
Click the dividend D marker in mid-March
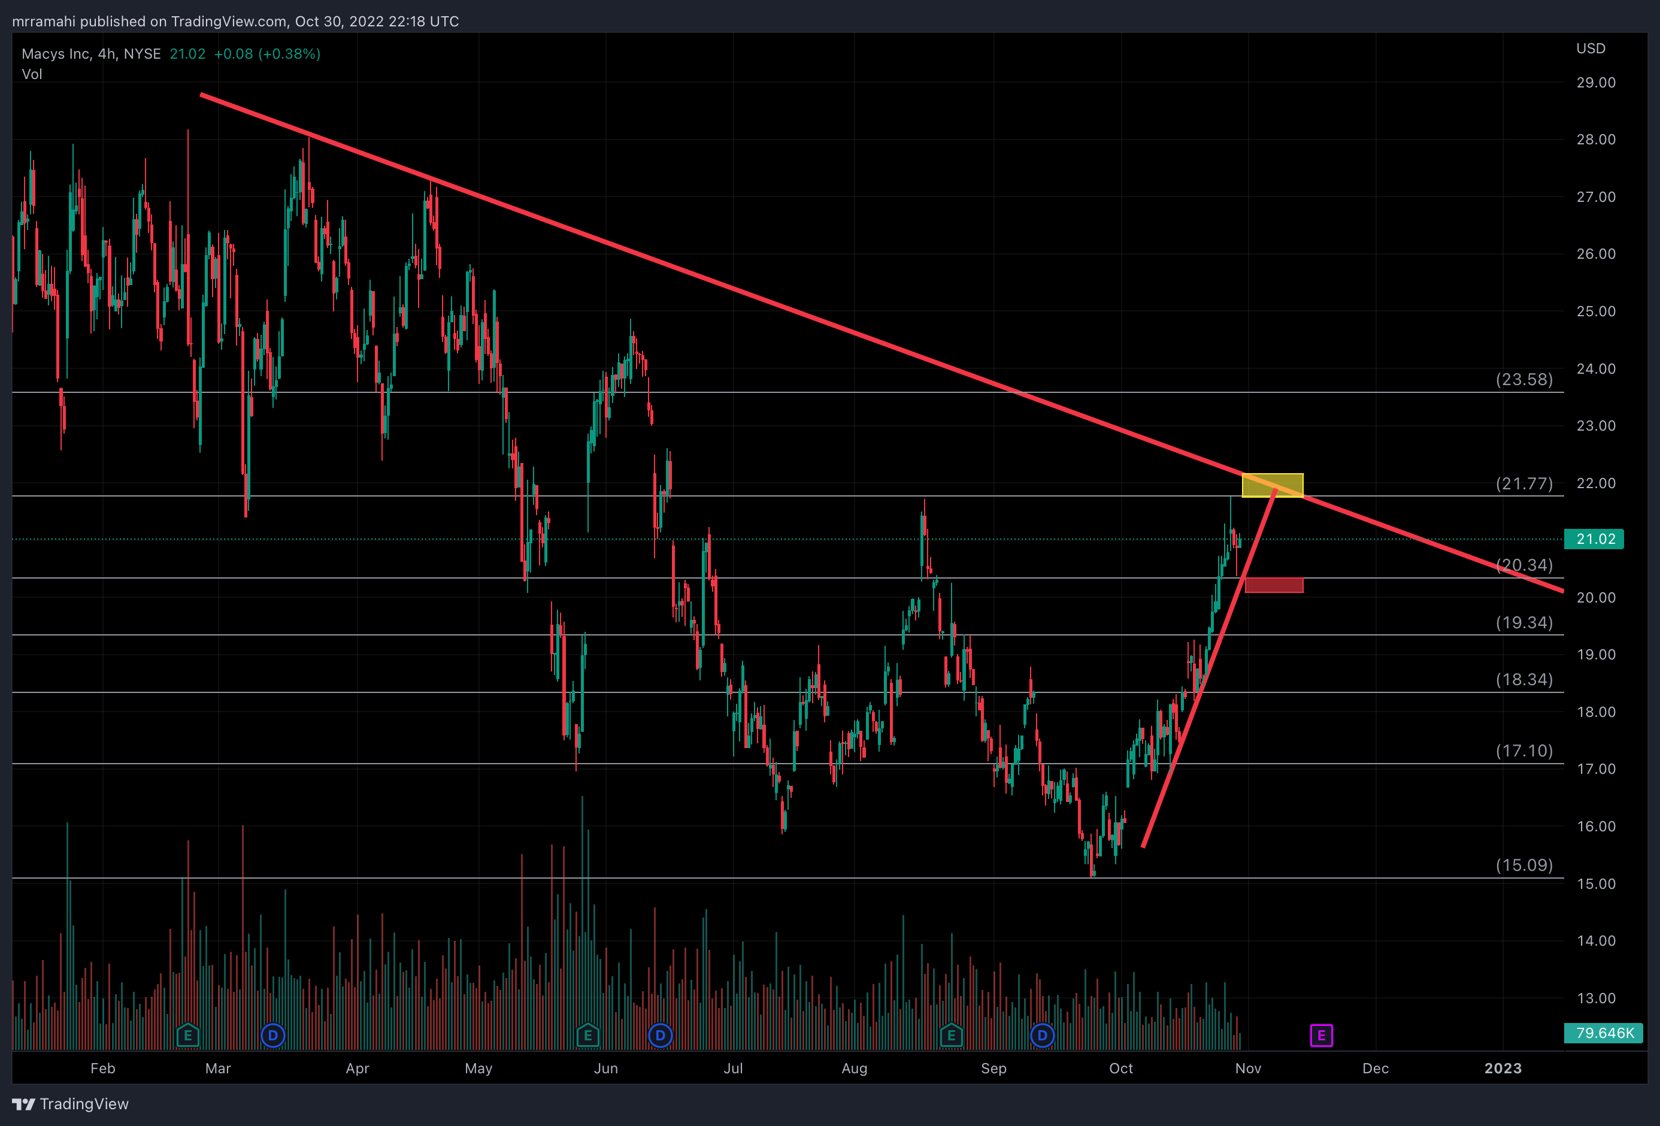pos(273,1036)
